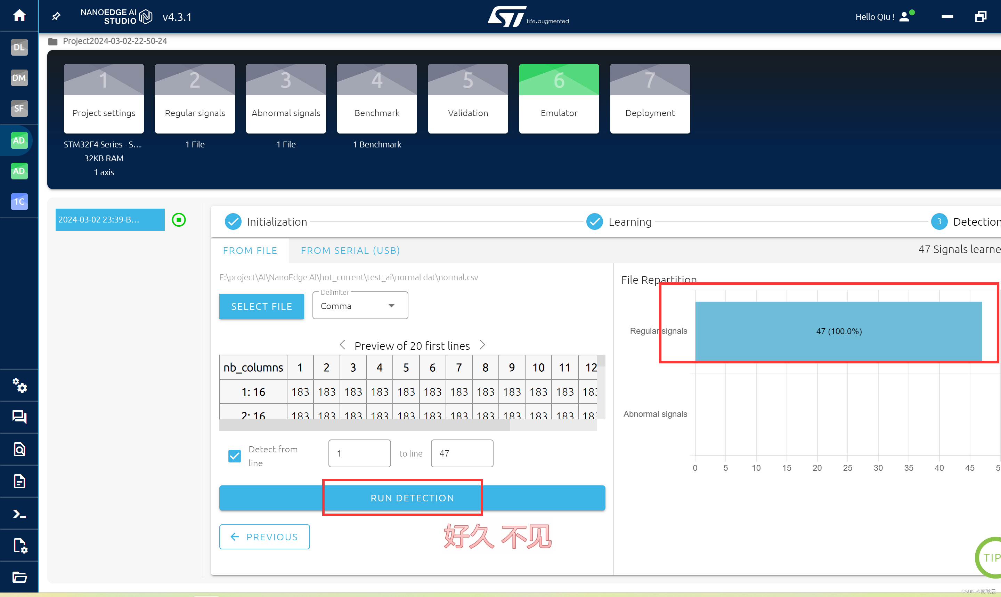Click the pin icon beside NanoEdge logo
This screenshot has height=597, width=1001.
56,16
